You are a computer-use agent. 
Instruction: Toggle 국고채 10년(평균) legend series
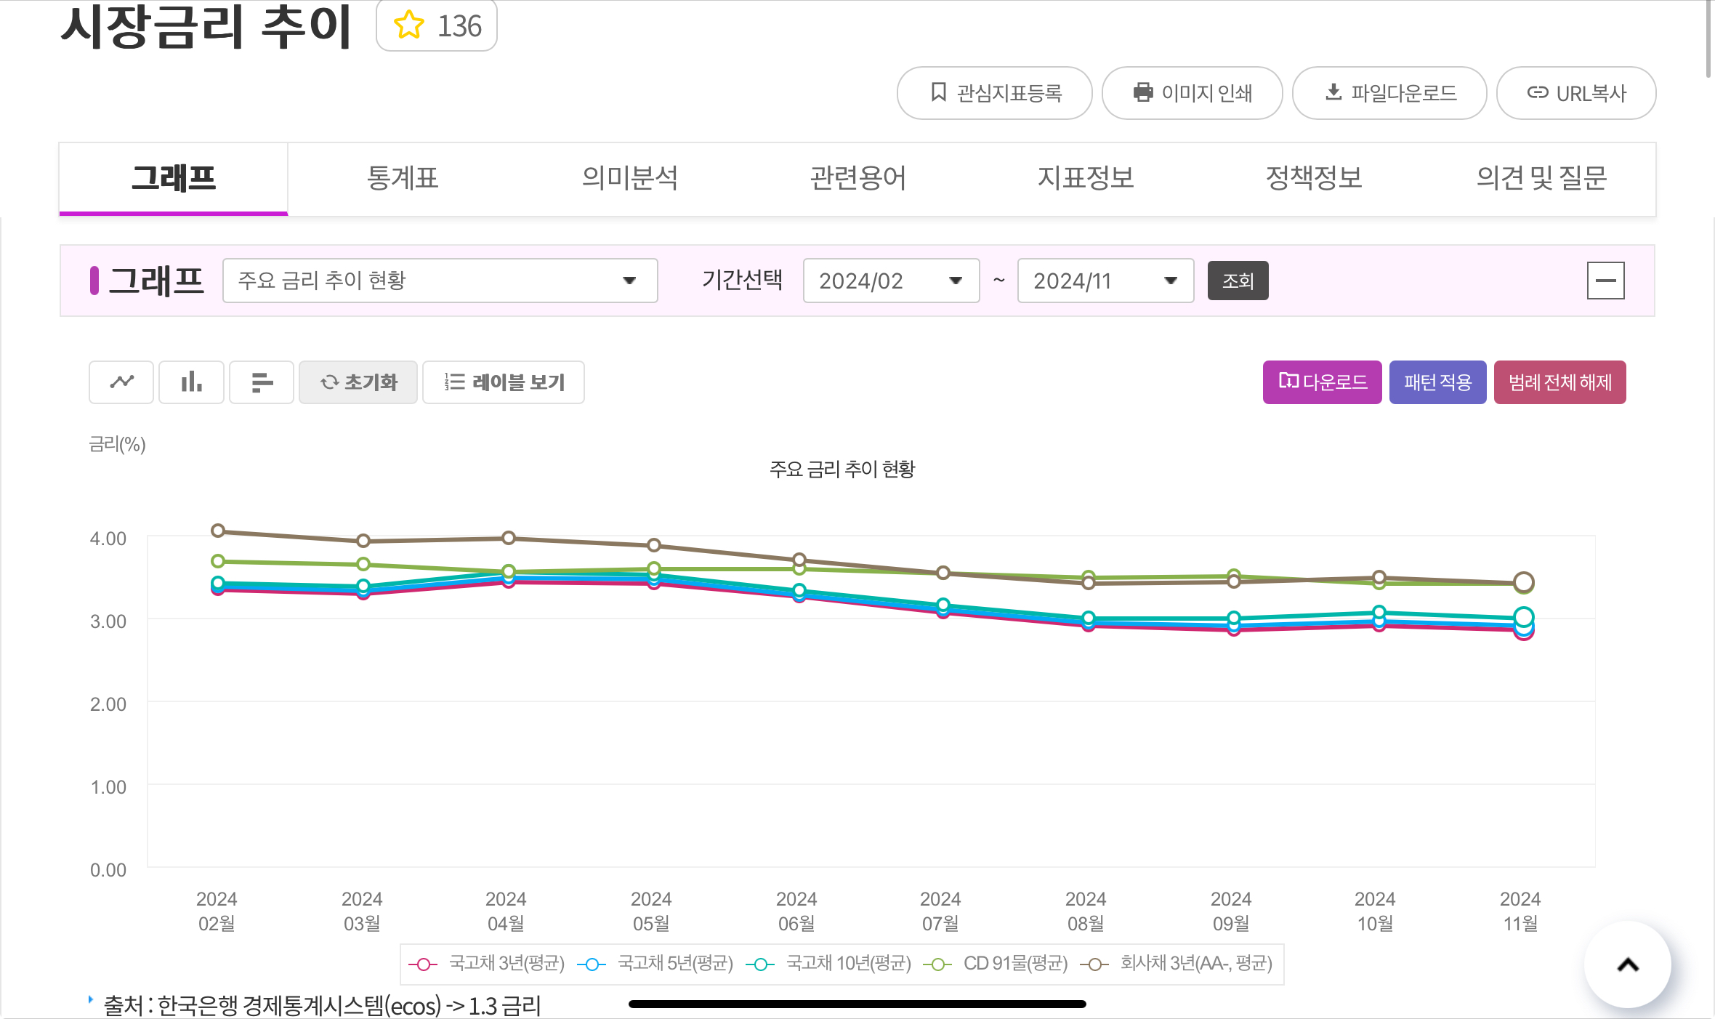[830, 964]
